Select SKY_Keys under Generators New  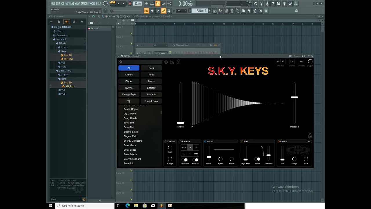(x=70, y=86)
